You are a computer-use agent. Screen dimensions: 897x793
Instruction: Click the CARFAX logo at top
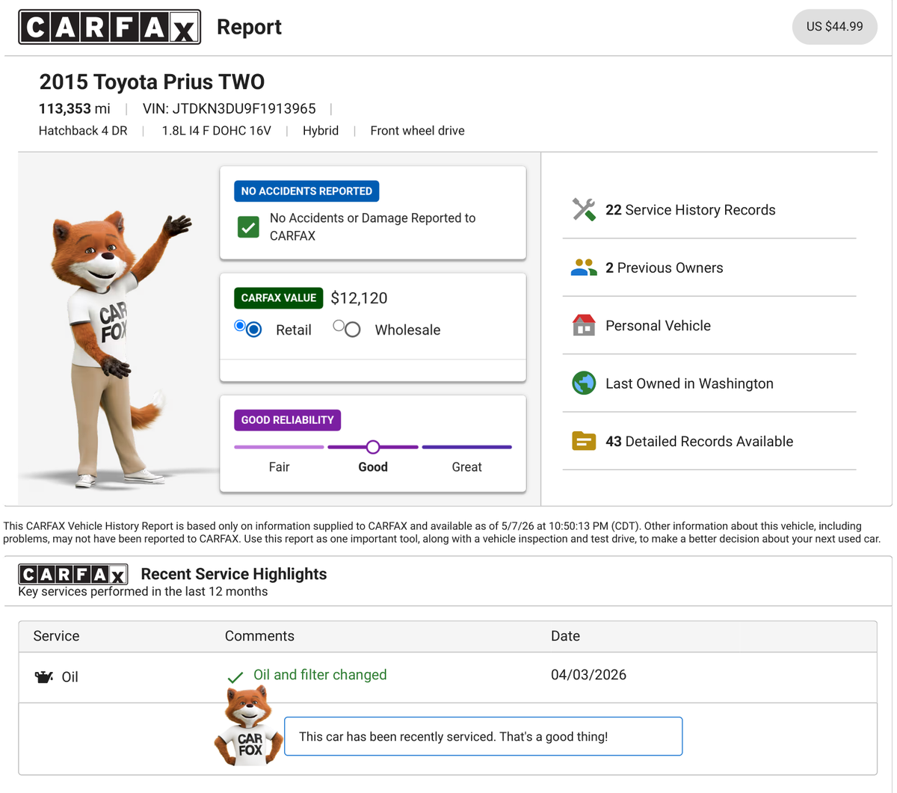point(110,27)
